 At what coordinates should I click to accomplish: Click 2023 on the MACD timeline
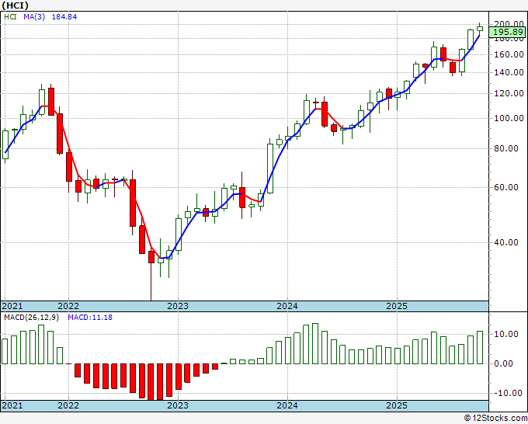coord(178,405)
